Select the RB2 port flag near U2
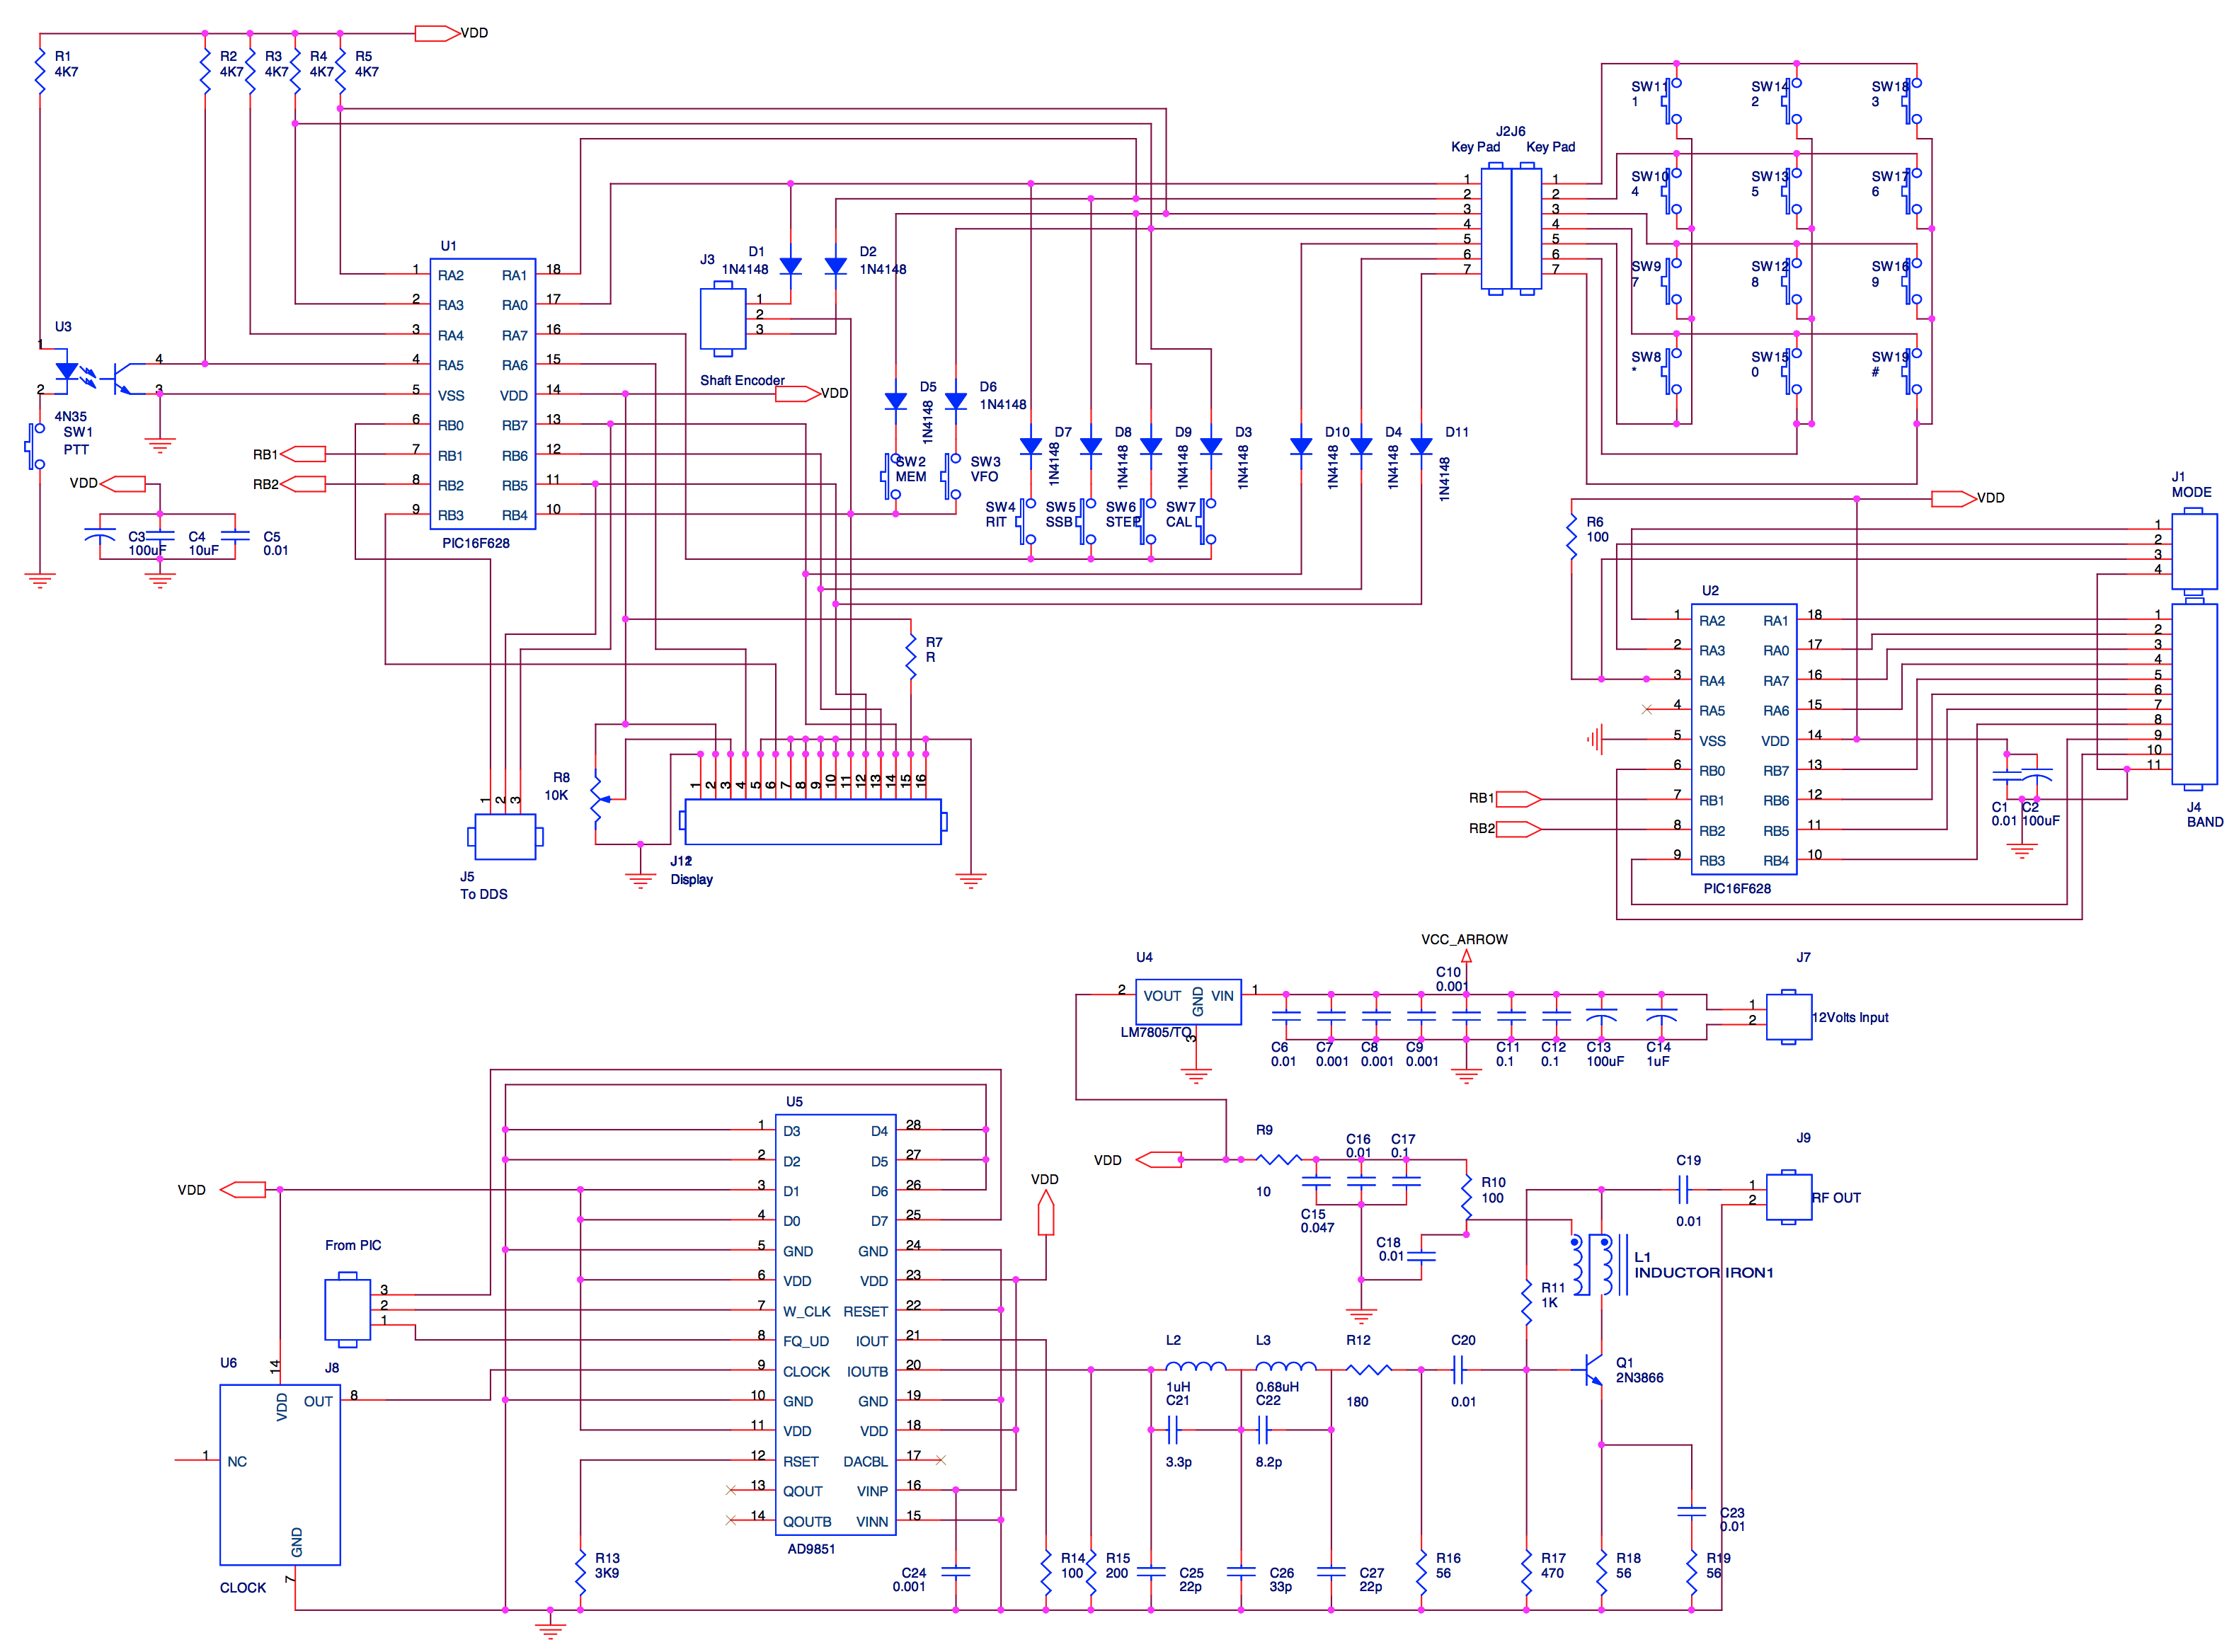Image resolution: width=2234 pixels, height=1652 pixels. click(x=1518, y=829)
